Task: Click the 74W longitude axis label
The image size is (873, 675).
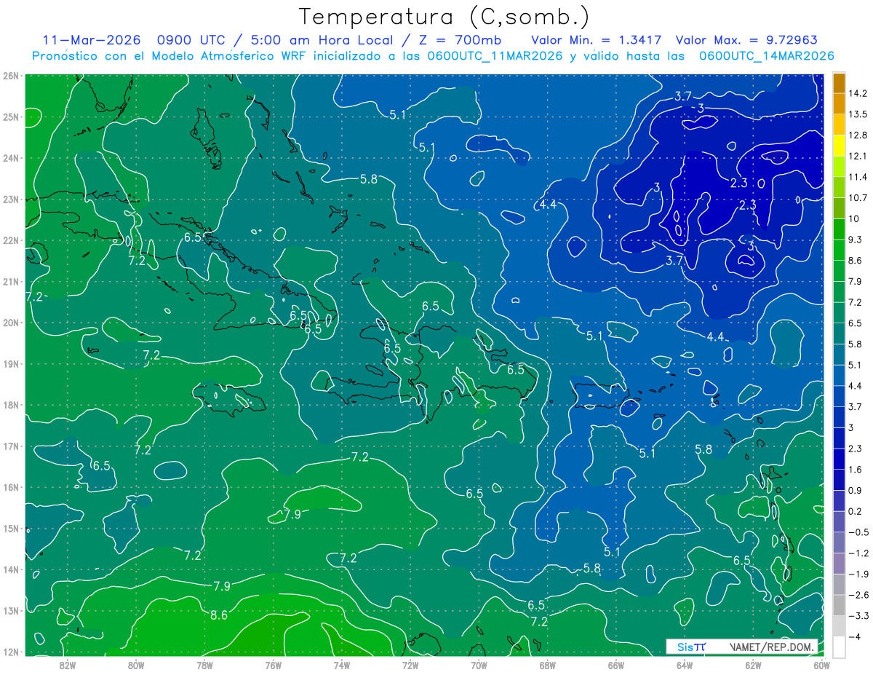Action: coord(341,665)
